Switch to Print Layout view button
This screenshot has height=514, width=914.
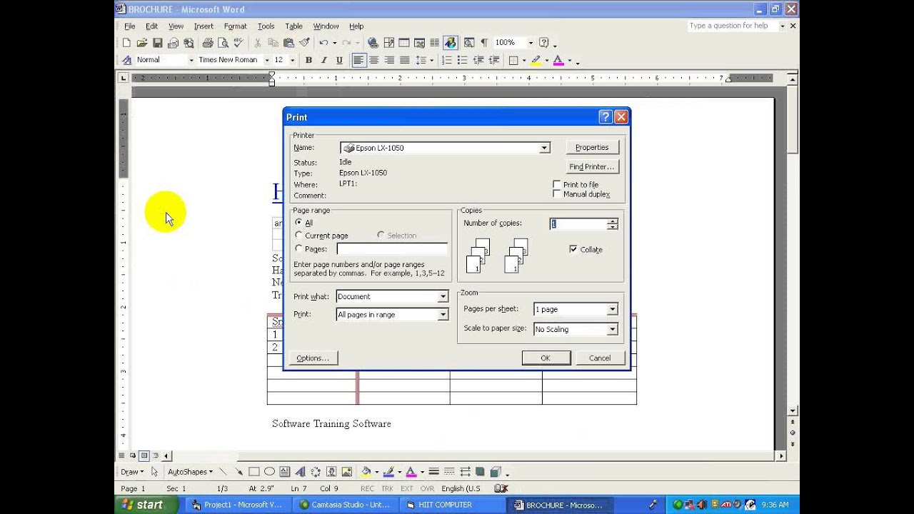(144, 455)
